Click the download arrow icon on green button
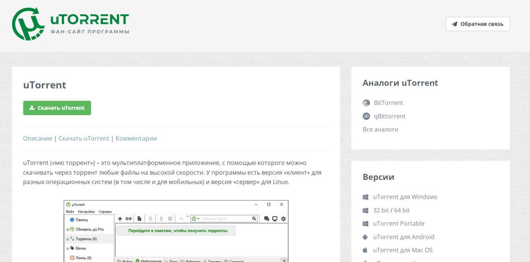 (32, 108)
